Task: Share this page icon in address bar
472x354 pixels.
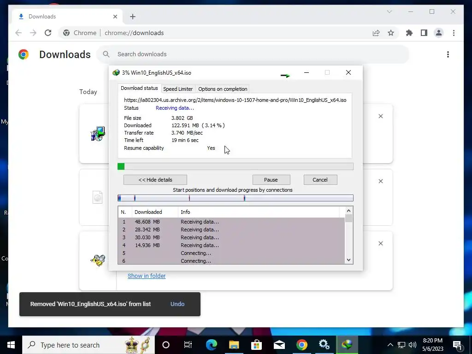Action: (x=376, y=33)
